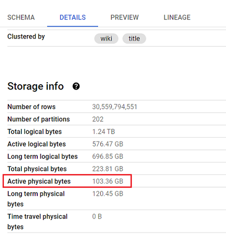Select the Number of partitions label
226x234 pixels.
pos(39,119)
